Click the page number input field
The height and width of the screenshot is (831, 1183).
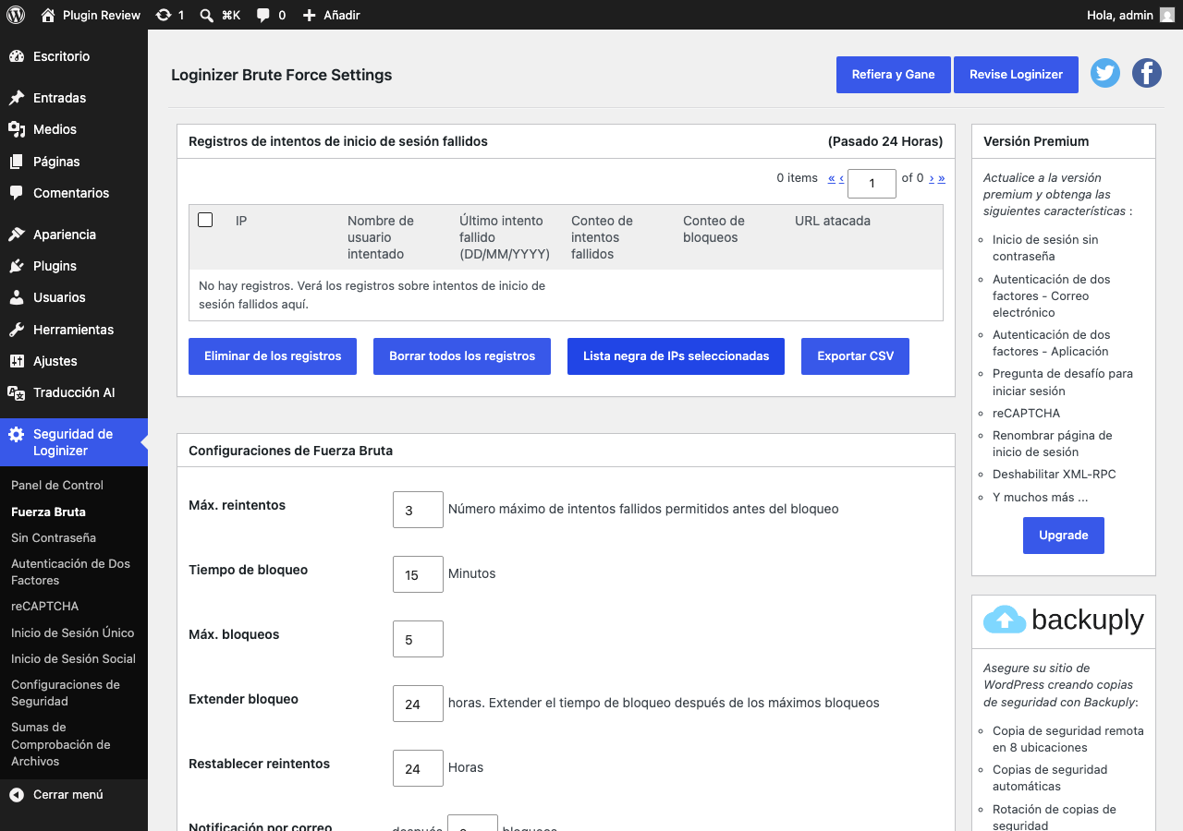872,183
